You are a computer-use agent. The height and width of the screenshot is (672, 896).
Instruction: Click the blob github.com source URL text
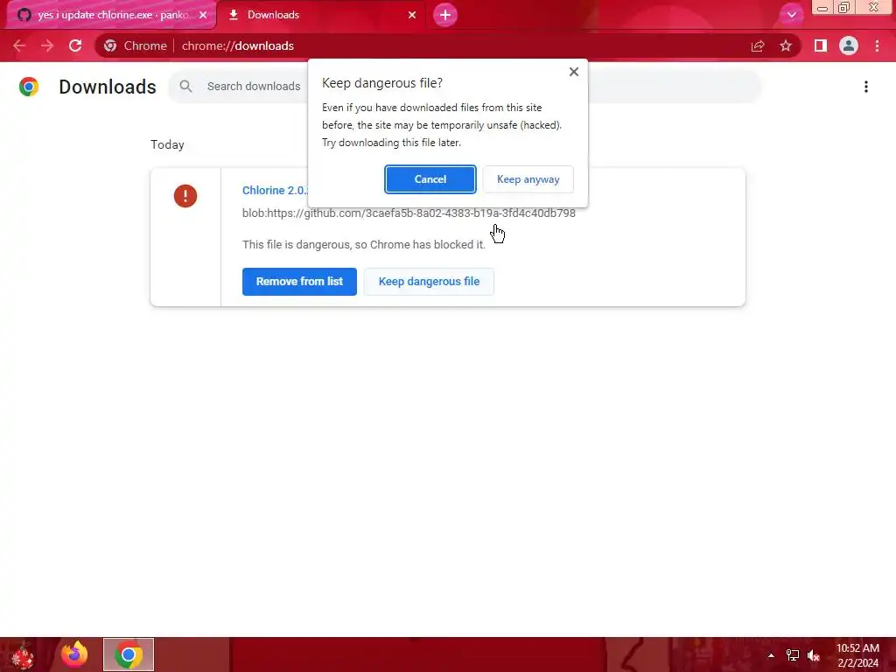point(409,213)
